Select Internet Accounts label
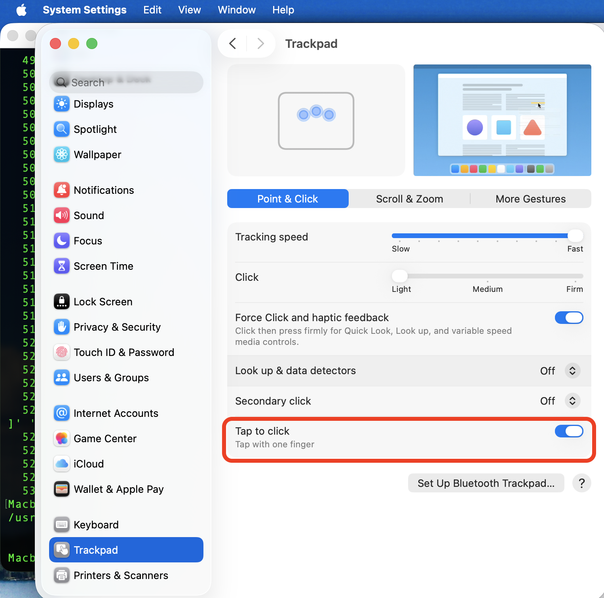The image size is (604, 598). [116, 413]
